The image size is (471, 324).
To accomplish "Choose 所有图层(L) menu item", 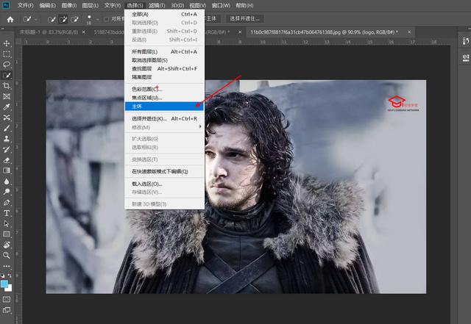I will 164,51.
